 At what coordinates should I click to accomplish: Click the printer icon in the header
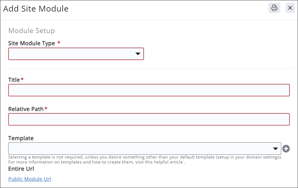(x=274, y=8)
